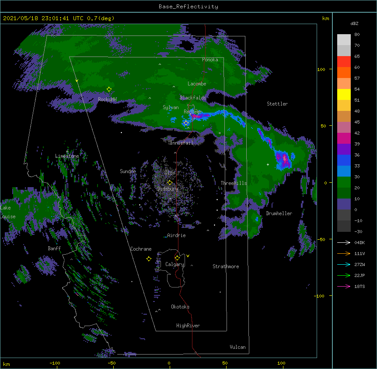Click the 54 dBZ yellow swatch
The height and width of the screenshot is (369, 377).
(344, 94)
